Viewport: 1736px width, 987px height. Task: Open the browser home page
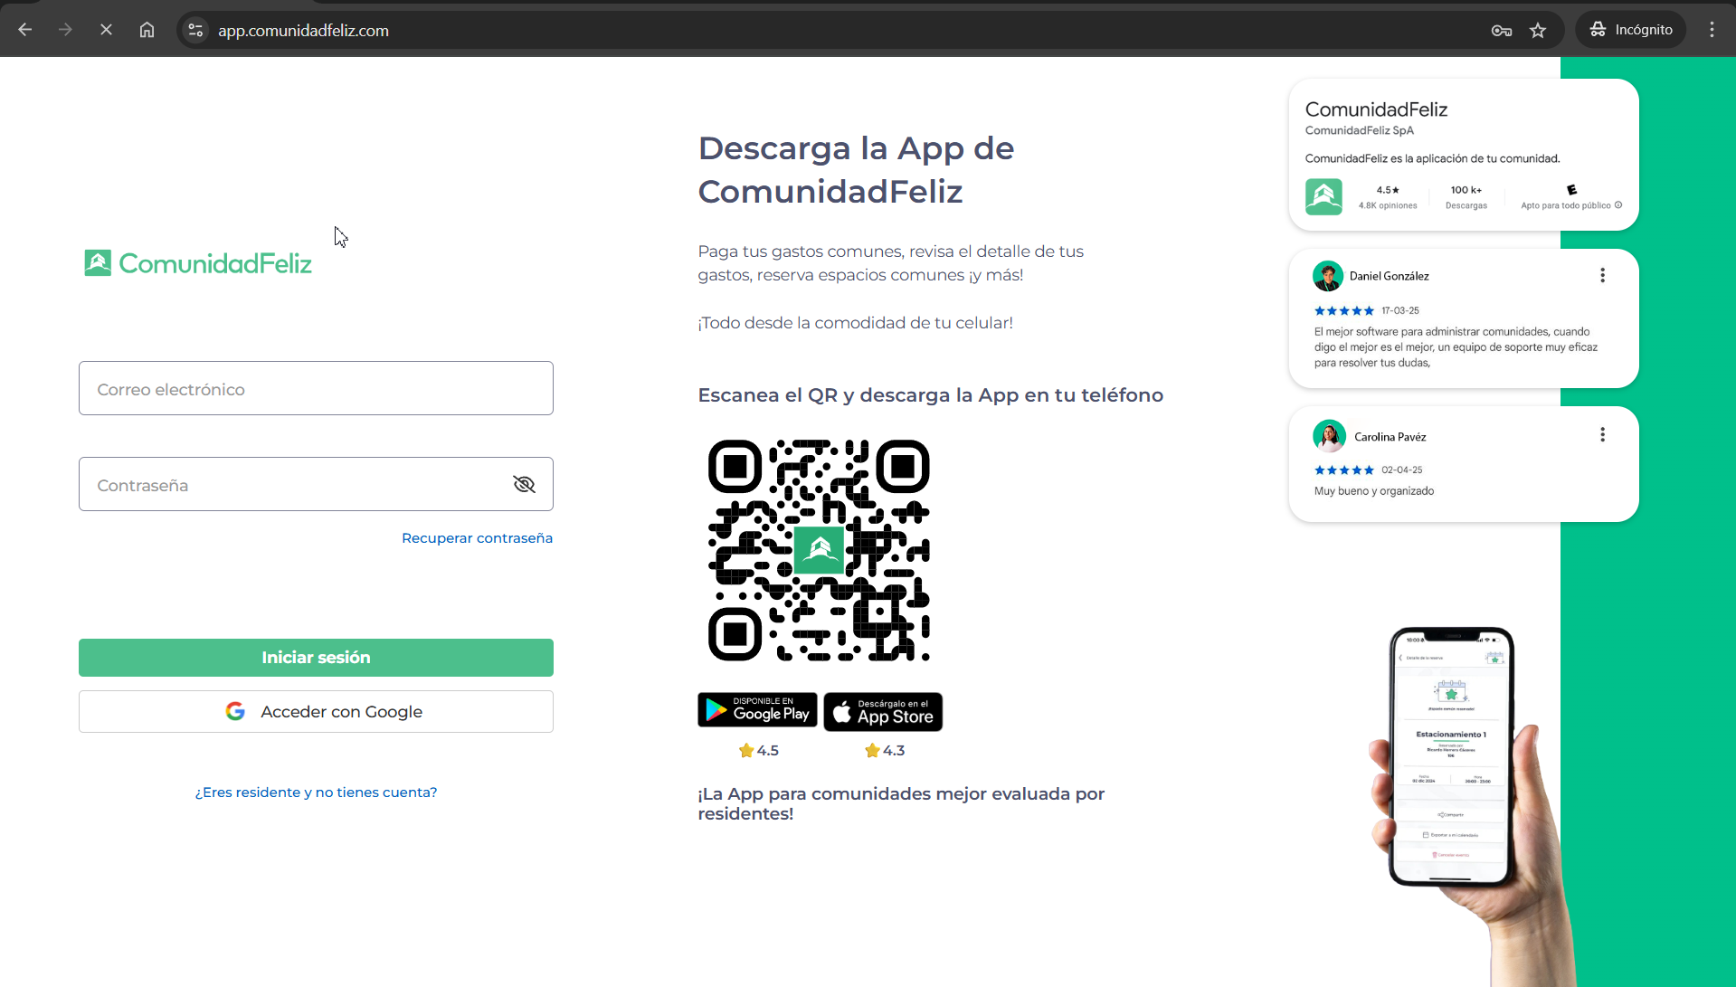pyautogui.click(x=147, y=30)
